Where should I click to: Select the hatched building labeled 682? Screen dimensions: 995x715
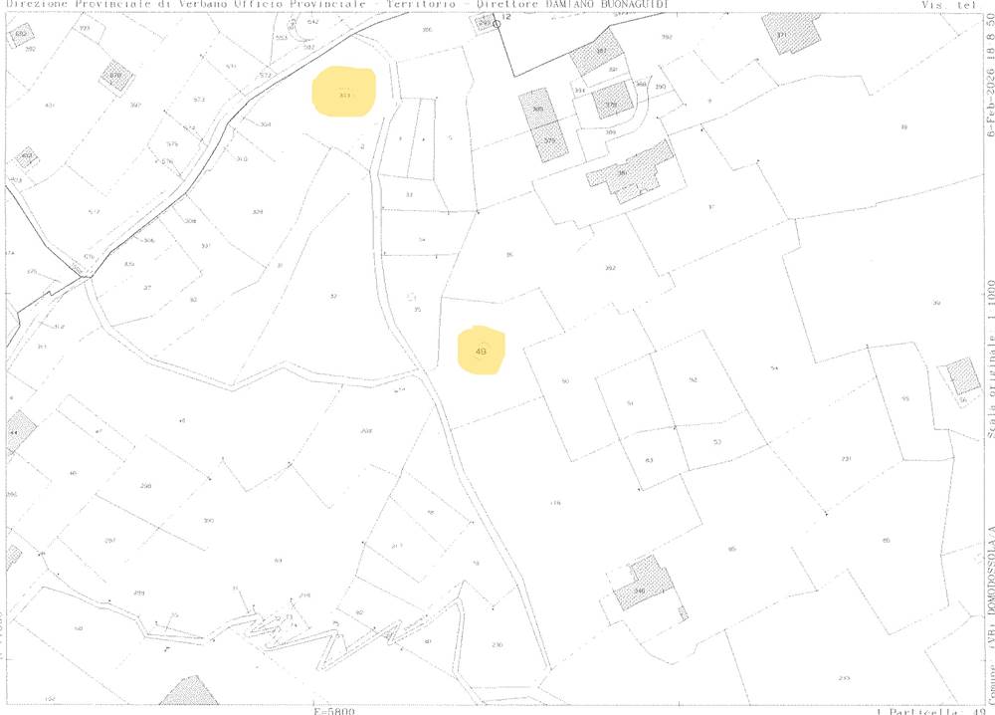[20, 37]
